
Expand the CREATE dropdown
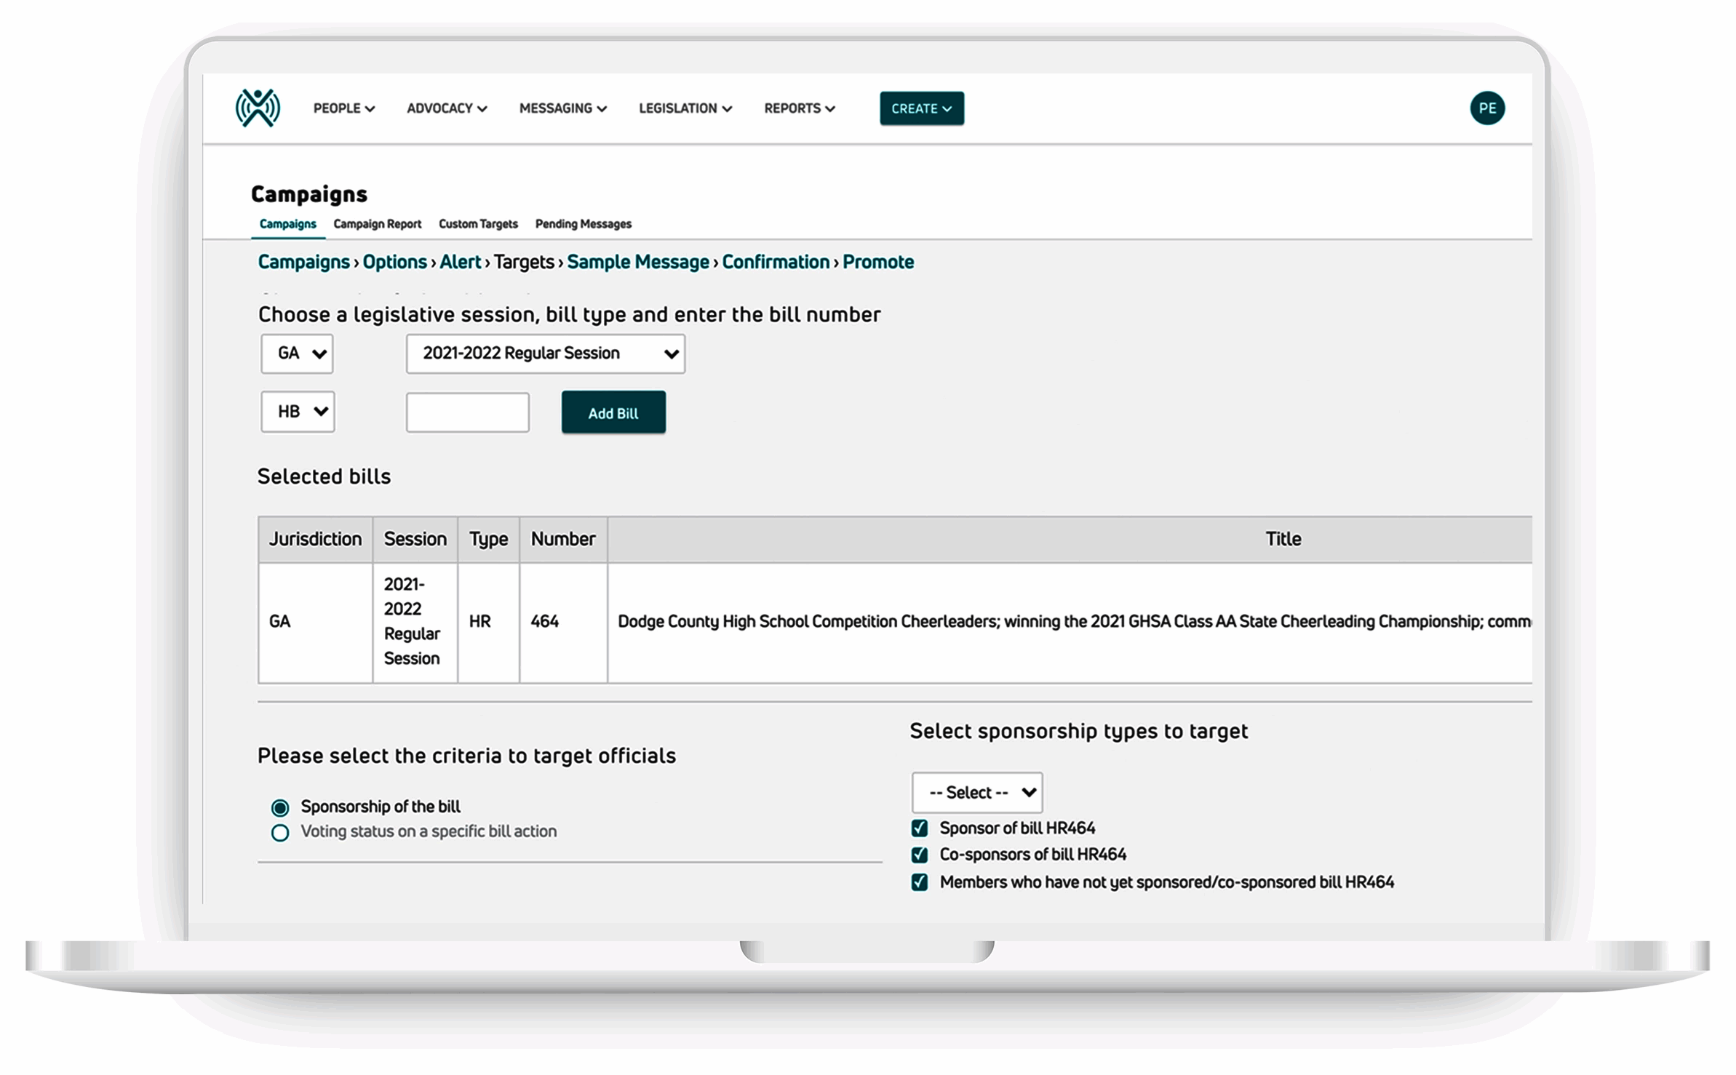click(921, 108)
